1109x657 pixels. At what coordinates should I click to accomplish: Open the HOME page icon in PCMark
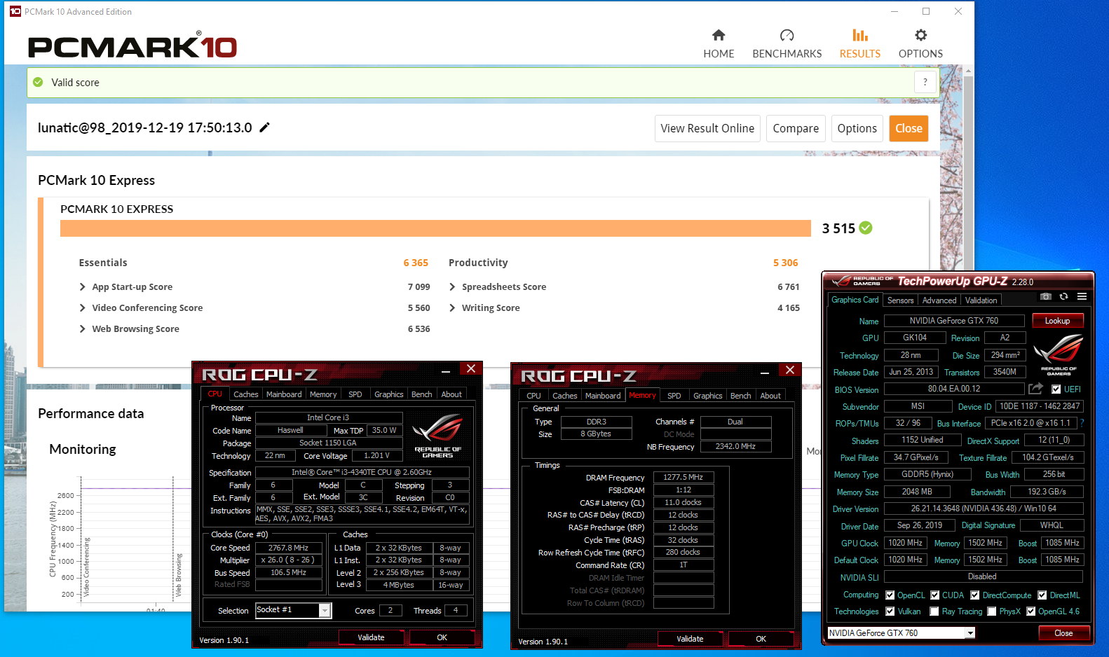click(x=719, y=35)
